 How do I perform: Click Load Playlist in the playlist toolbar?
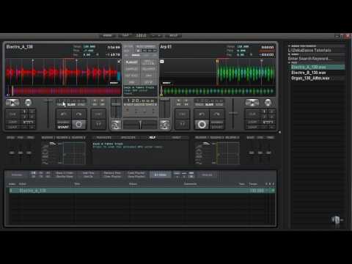point(136,173)
